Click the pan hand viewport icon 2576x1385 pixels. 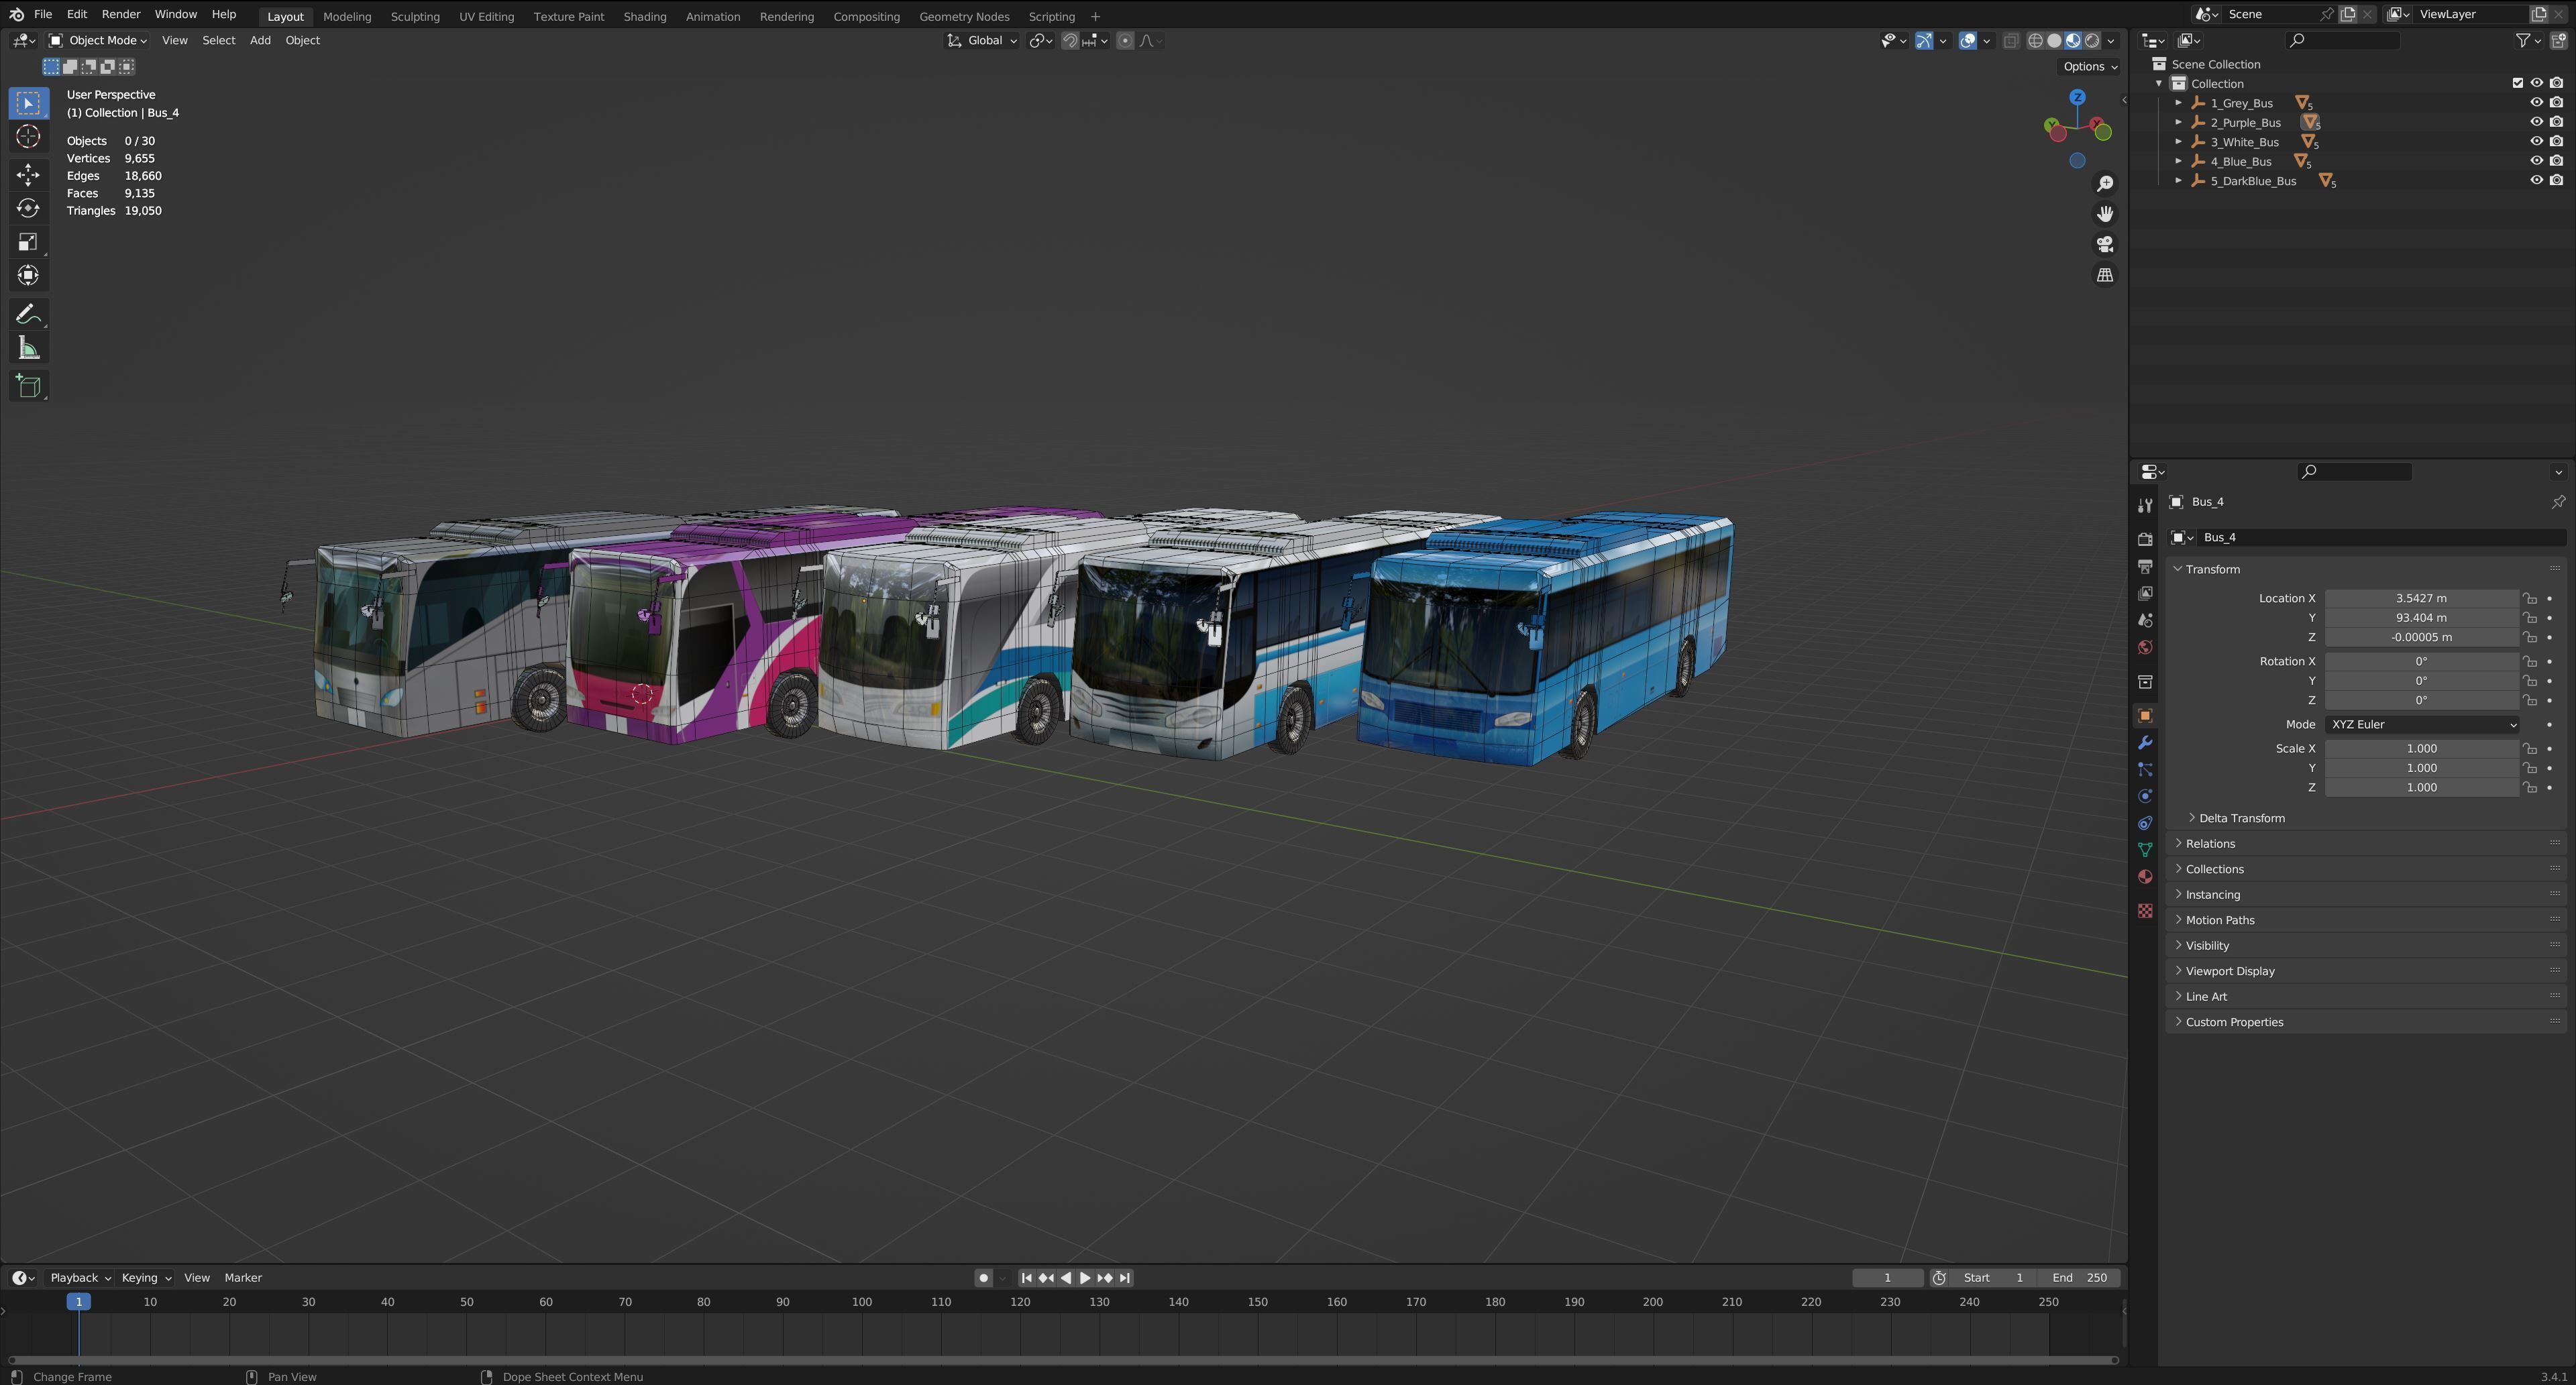point(2105,214)
